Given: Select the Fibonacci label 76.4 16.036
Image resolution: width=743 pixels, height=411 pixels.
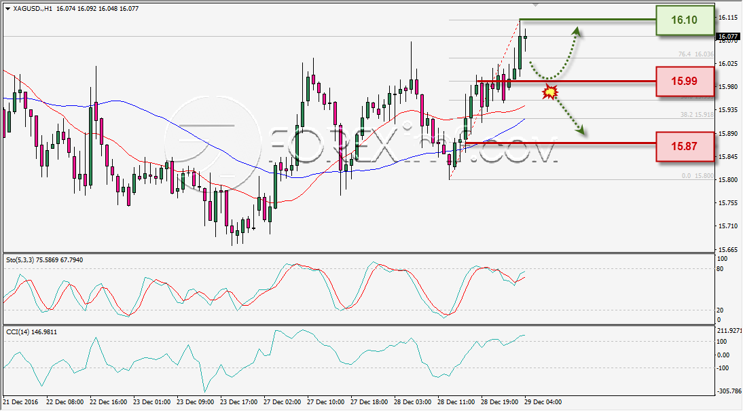Looking at the screenshot, I should [x=695, y=54].
